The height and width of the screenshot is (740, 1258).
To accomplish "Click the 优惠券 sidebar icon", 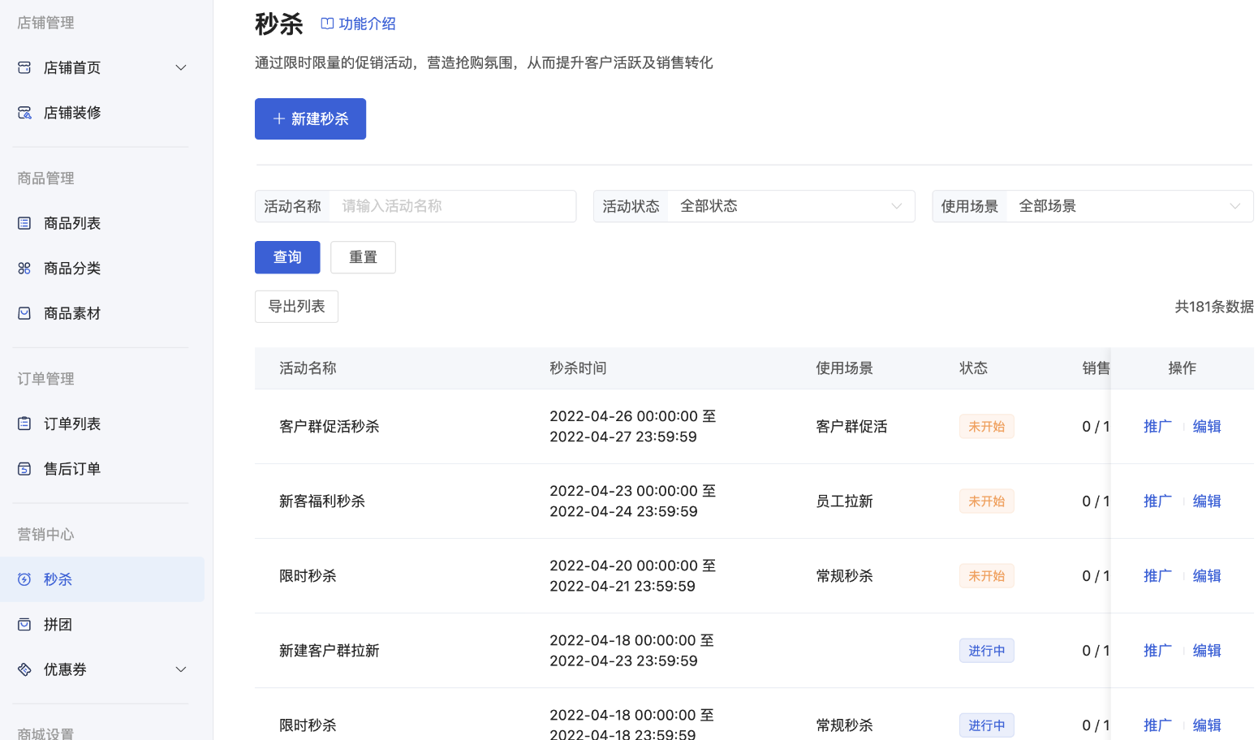I will [24, 669].
